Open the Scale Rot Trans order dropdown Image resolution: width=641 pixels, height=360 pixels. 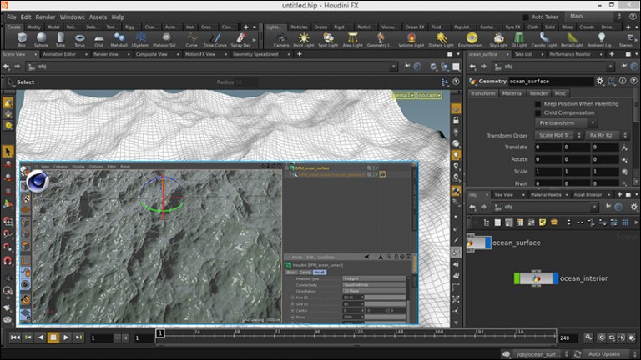pyautogui.click(x=559, y=135)
